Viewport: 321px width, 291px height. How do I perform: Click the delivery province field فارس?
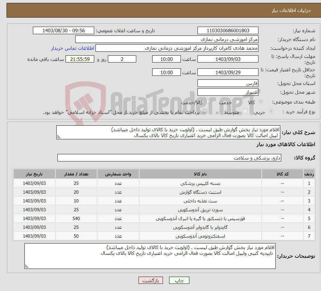point(228,83)
